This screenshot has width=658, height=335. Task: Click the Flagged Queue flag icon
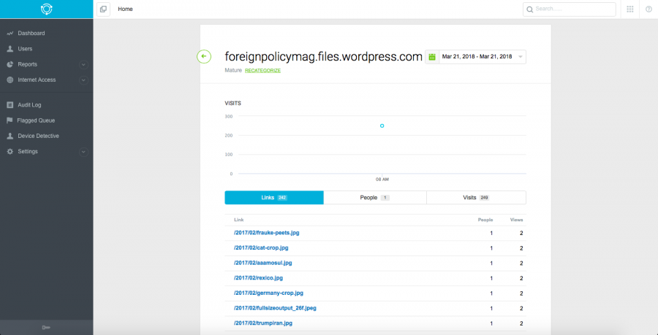coord(10,120)
